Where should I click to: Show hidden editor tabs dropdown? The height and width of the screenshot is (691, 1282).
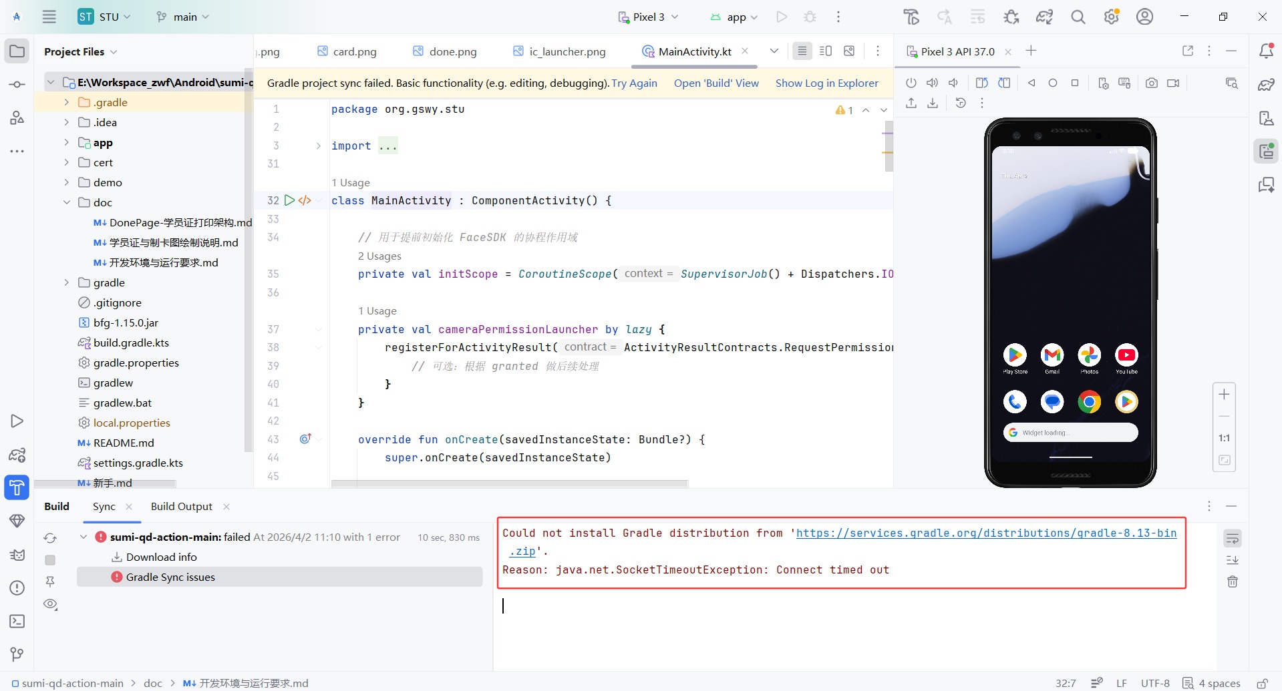pyautogui.click(x=774, y=51)
